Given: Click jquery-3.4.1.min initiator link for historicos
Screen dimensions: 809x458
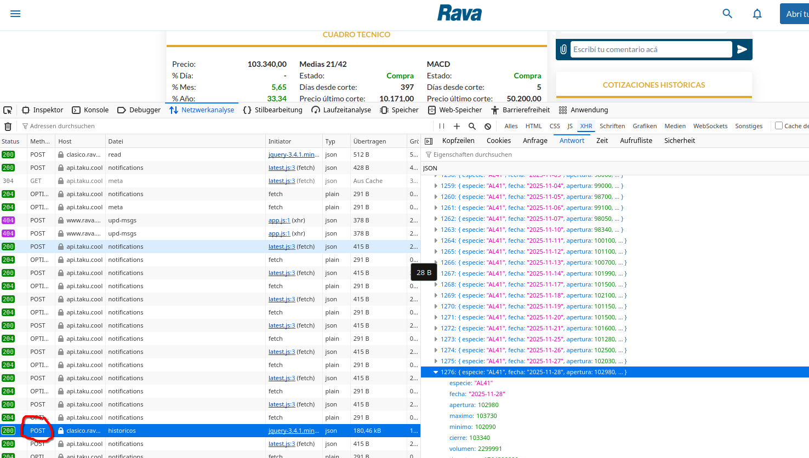Looking at the screenshot, I should coord(293,431).
